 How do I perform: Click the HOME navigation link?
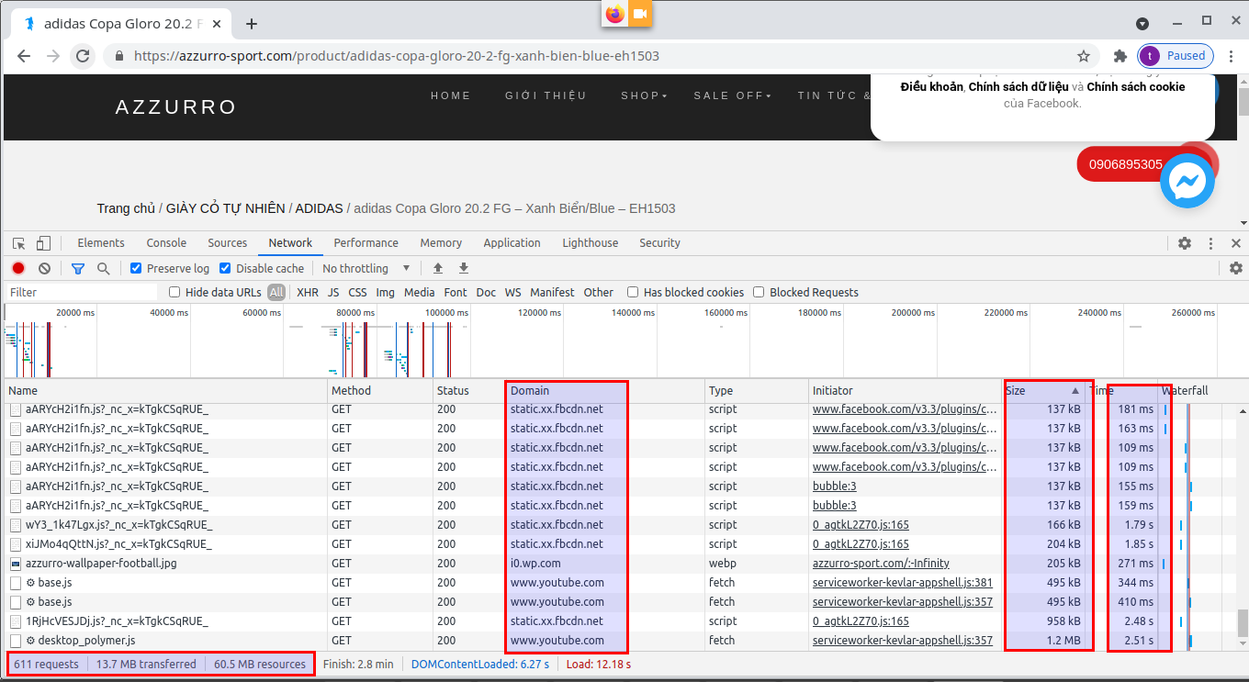(x=451, y=95)
